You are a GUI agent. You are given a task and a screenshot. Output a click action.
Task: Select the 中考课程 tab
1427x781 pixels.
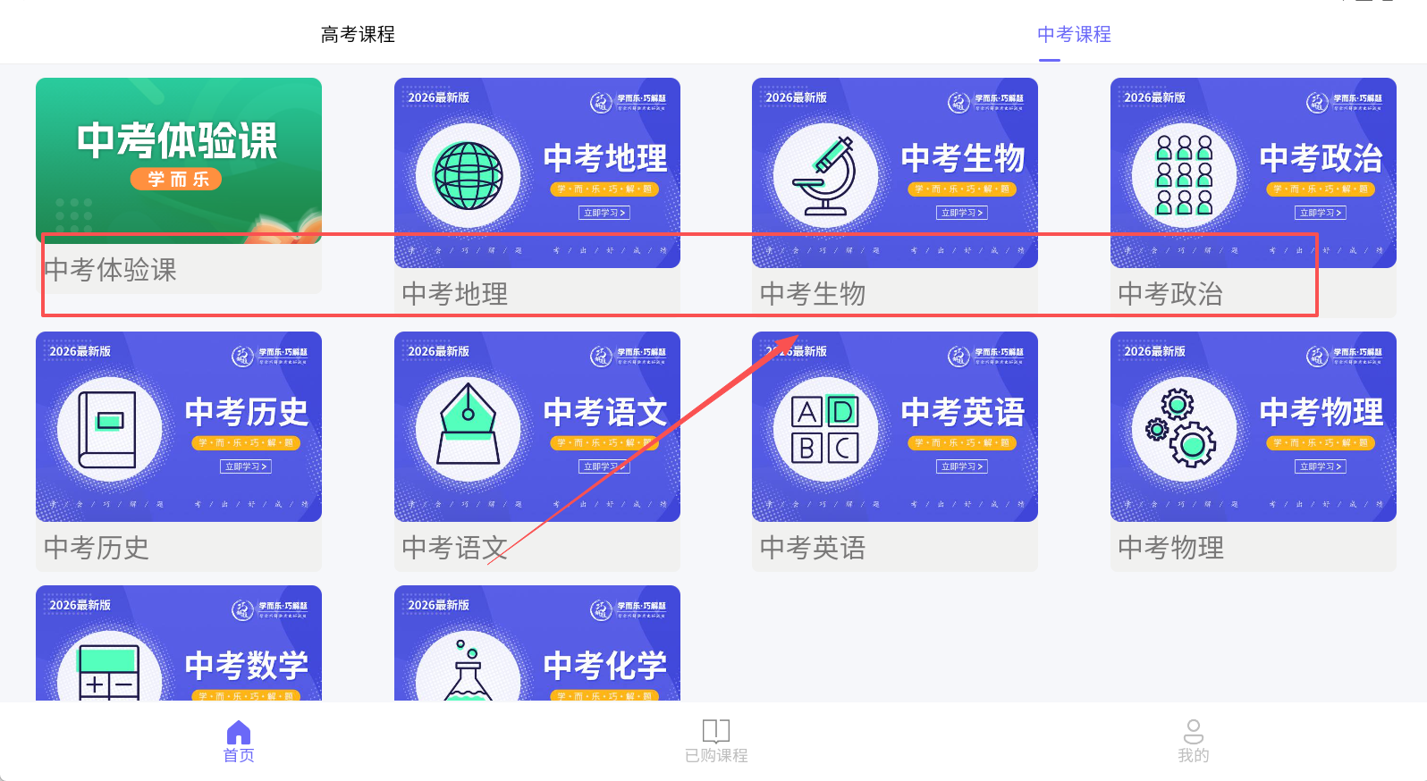click(x=1074, y=34)
